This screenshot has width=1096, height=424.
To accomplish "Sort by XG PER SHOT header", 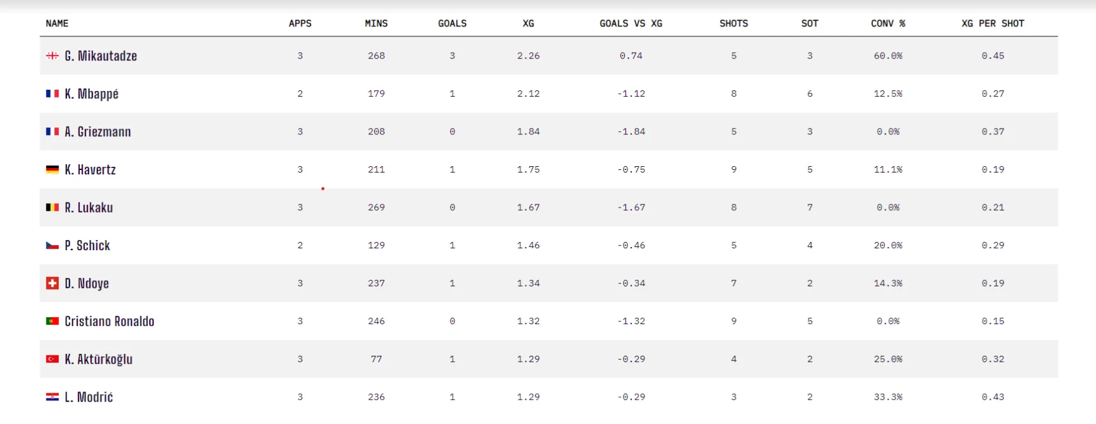I will (x=993, y=24).
